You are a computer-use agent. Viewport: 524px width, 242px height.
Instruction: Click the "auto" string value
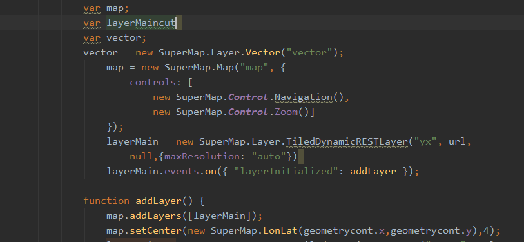269,157
